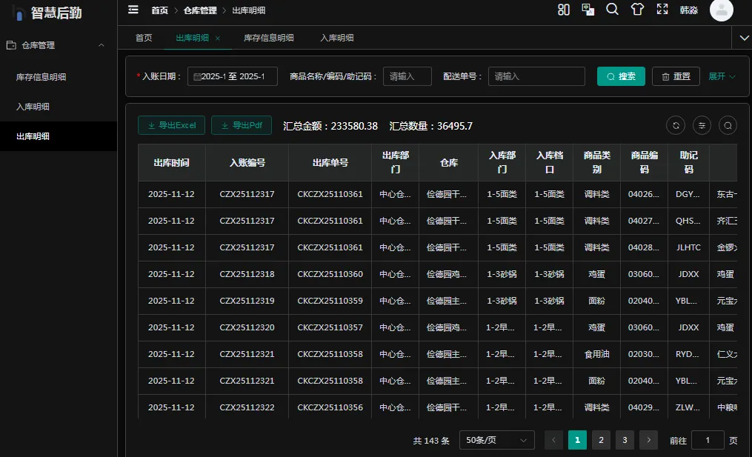The width and height of the screenshot is (752, 457).
Task: Open the grid layout icon in header
Action: (564, 10)
